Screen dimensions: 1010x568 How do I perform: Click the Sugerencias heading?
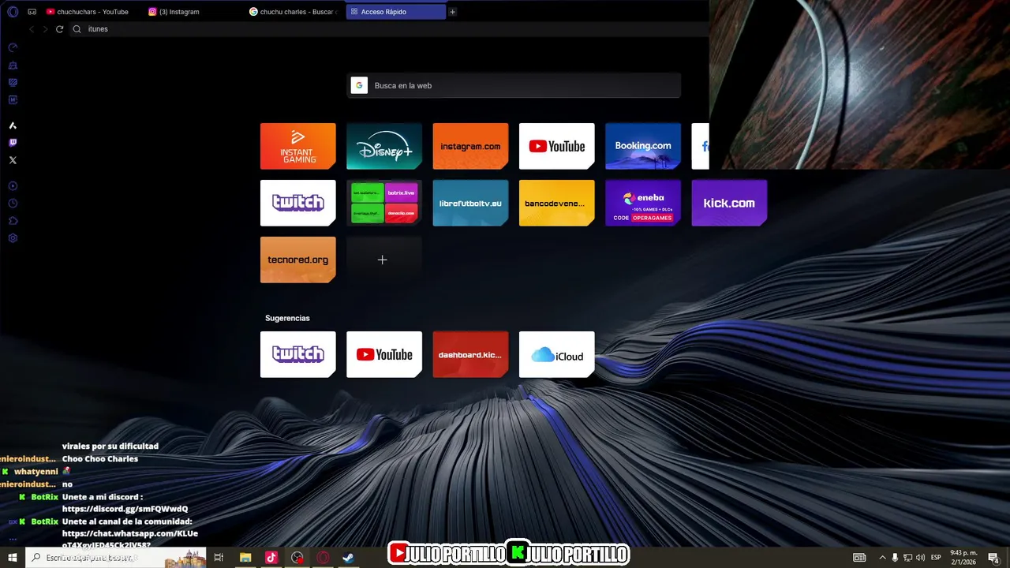pos(287,318)
